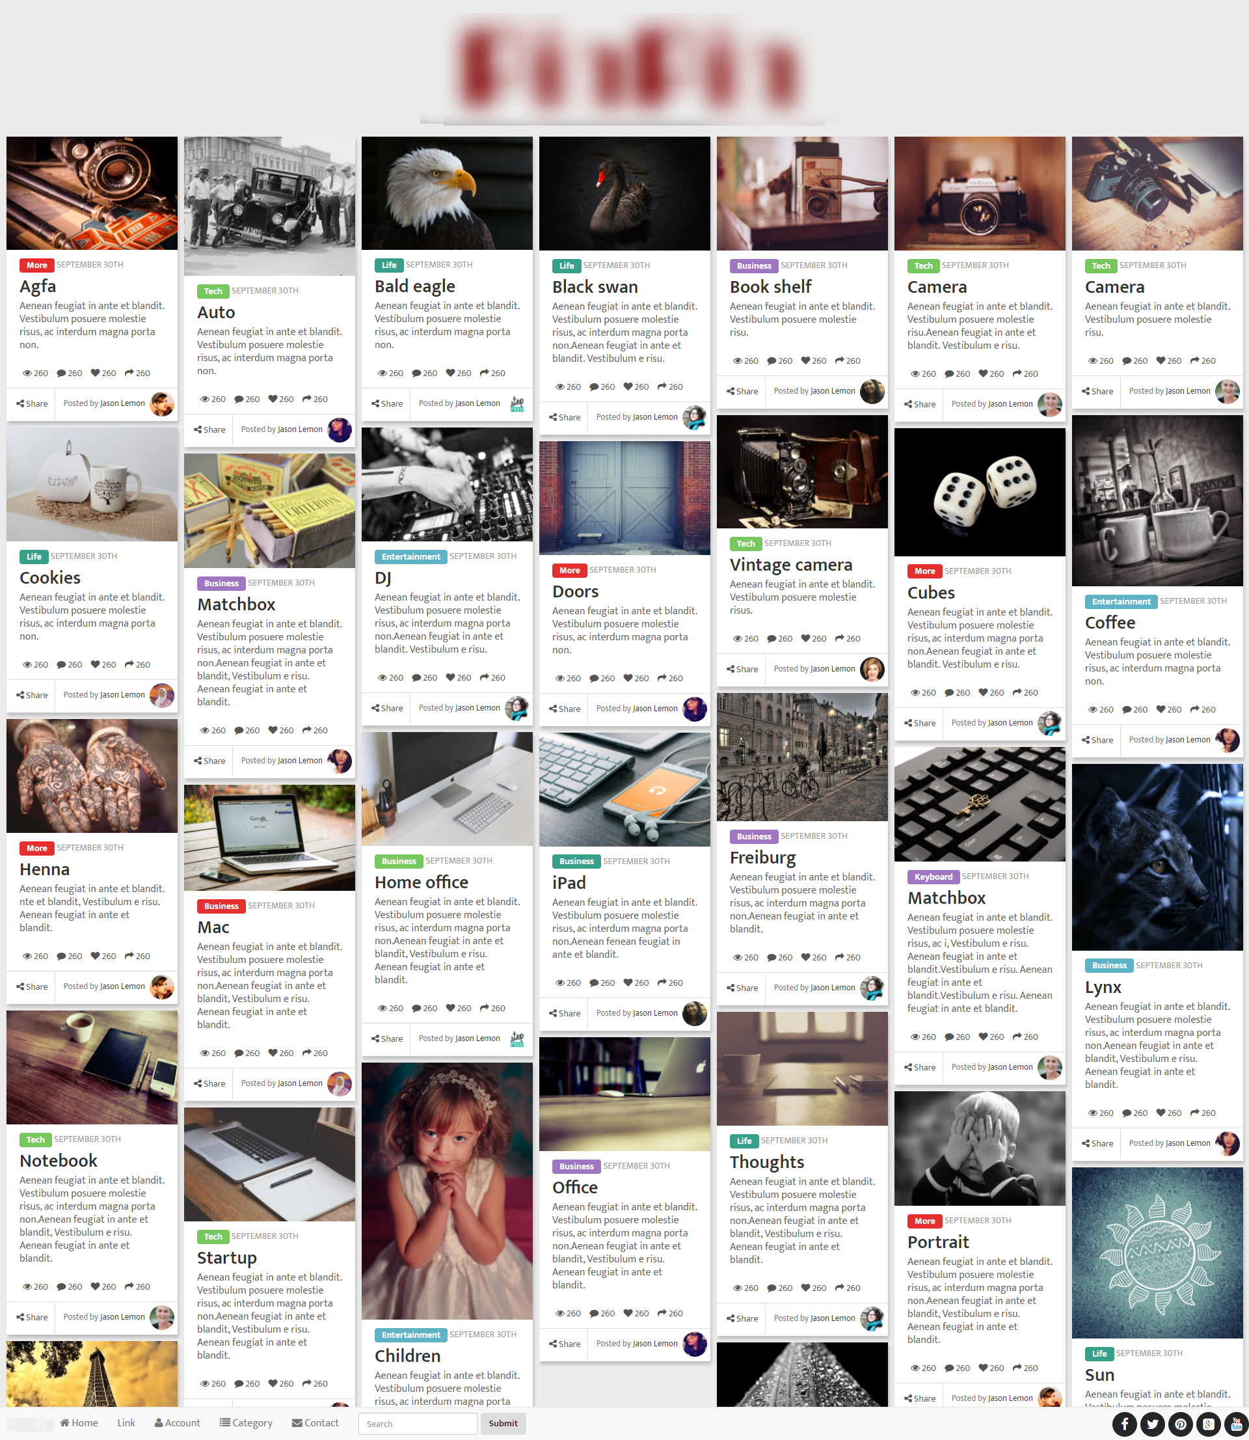Click the heart icon on Cubes card
1249x1440 pixels.
coord(984,692)
